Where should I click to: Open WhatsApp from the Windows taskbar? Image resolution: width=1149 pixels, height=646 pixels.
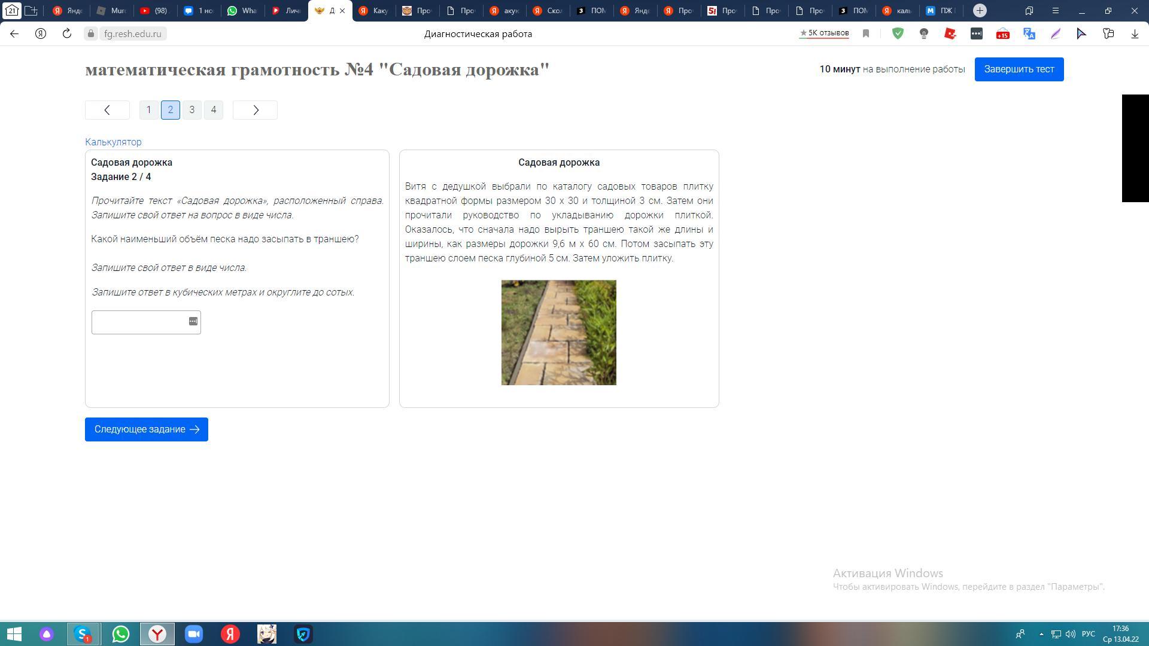click(x=120, y=634)
